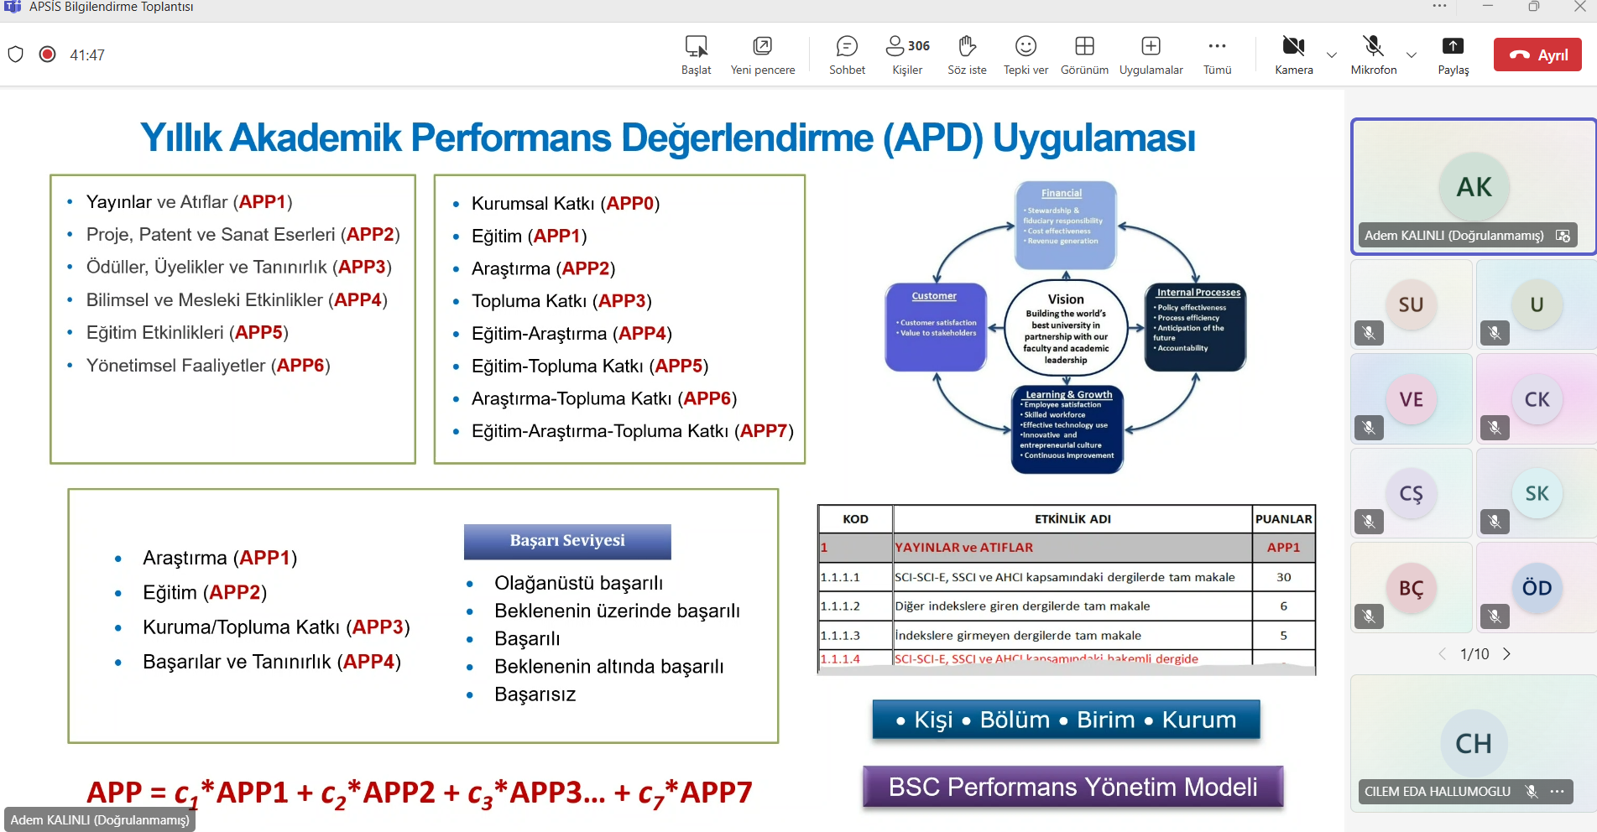Expand the Mikrofon options dropdown arrow
The width and height of the screenshot is (1597, 832).
click(1412, 55)
